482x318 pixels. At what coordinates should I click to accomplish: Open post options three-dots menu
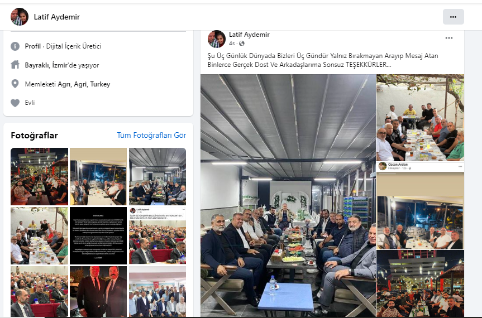coord(449,38)
